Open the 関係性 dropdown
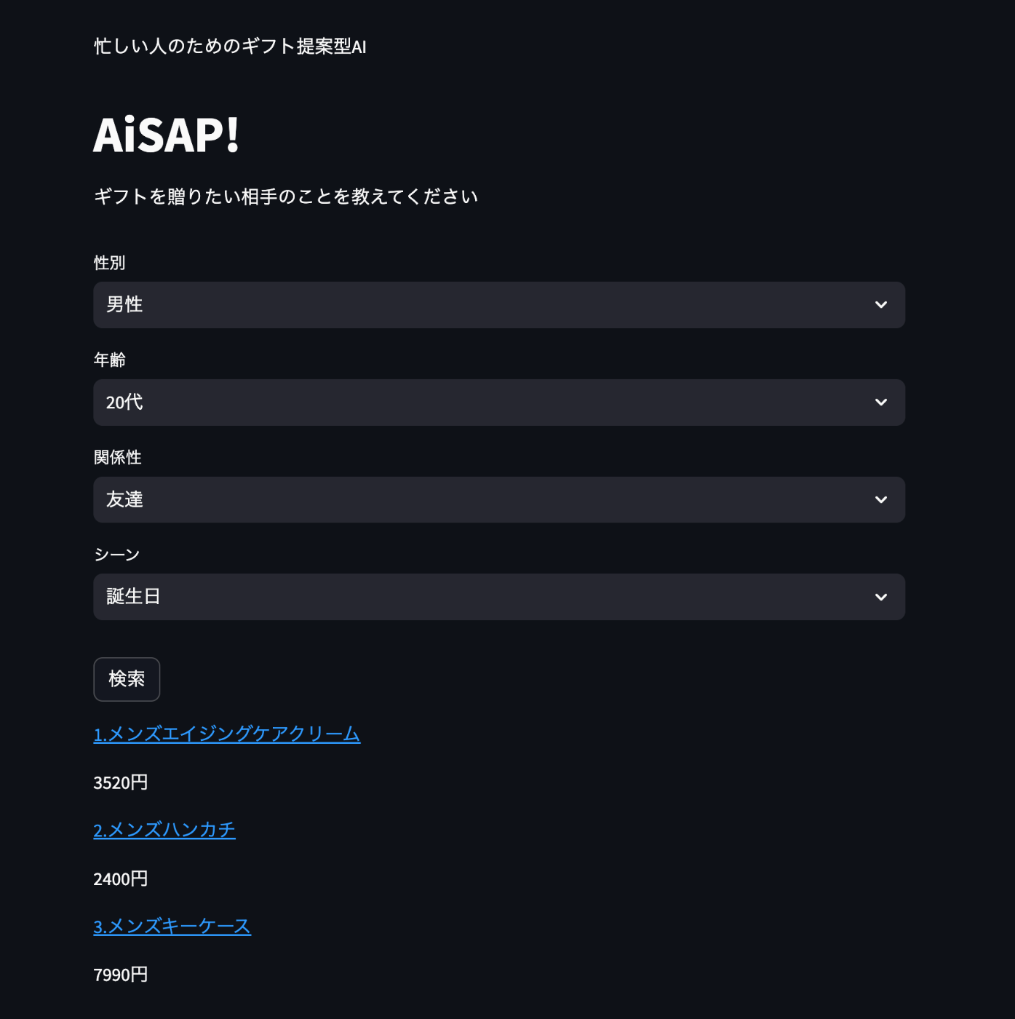Viewport: 1015px width, 1019px height. click(x=498, y=500)
